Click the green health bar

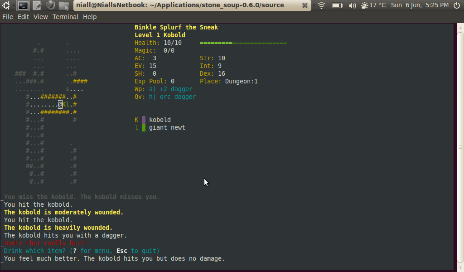click(x=243, y=43)
